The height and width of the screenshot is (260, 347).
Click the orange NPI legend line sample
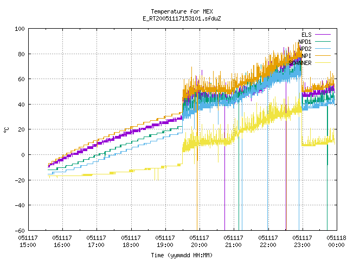pos(323,55)
